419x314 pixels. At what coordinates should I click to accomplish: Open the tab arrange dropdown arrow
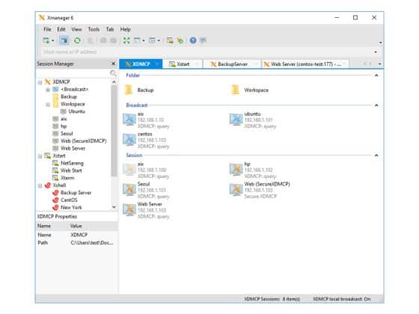159,40
